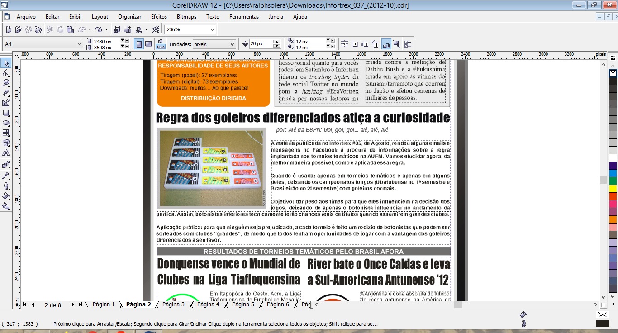This screenshot has width=618, height=333.
Task: Toggle draw complex objects when moving
Action: click(x=386, y=44)
